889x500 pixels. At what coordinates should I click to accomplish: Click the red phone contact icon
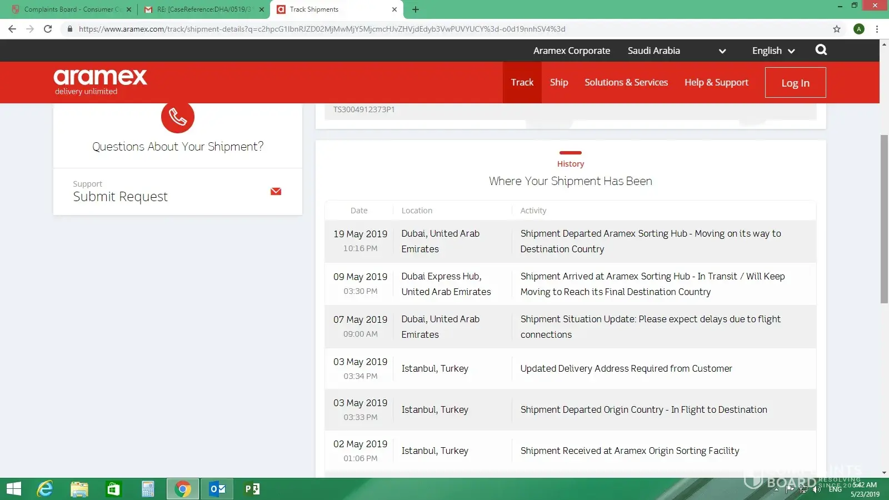click(177, 117)
